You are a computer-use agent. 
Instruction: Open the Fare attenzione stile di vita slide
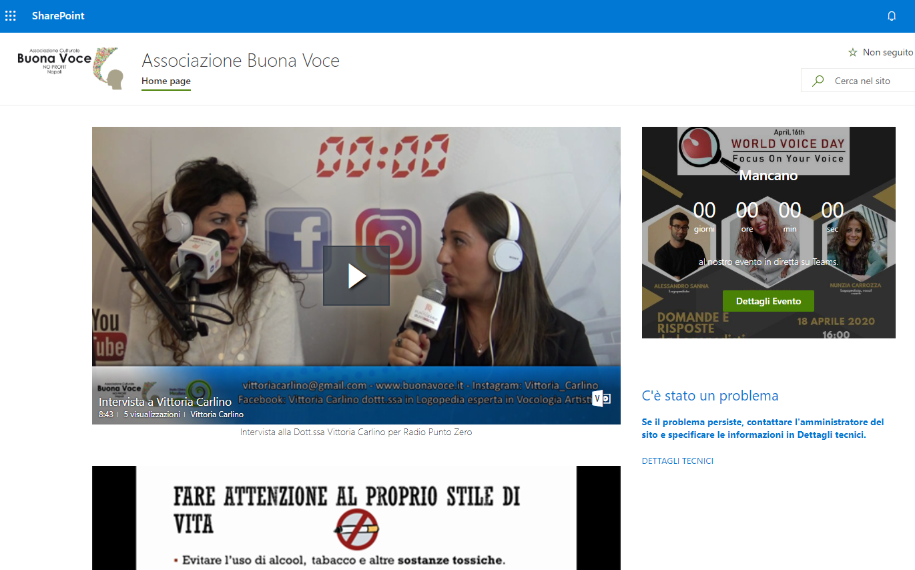coord(356,518)
